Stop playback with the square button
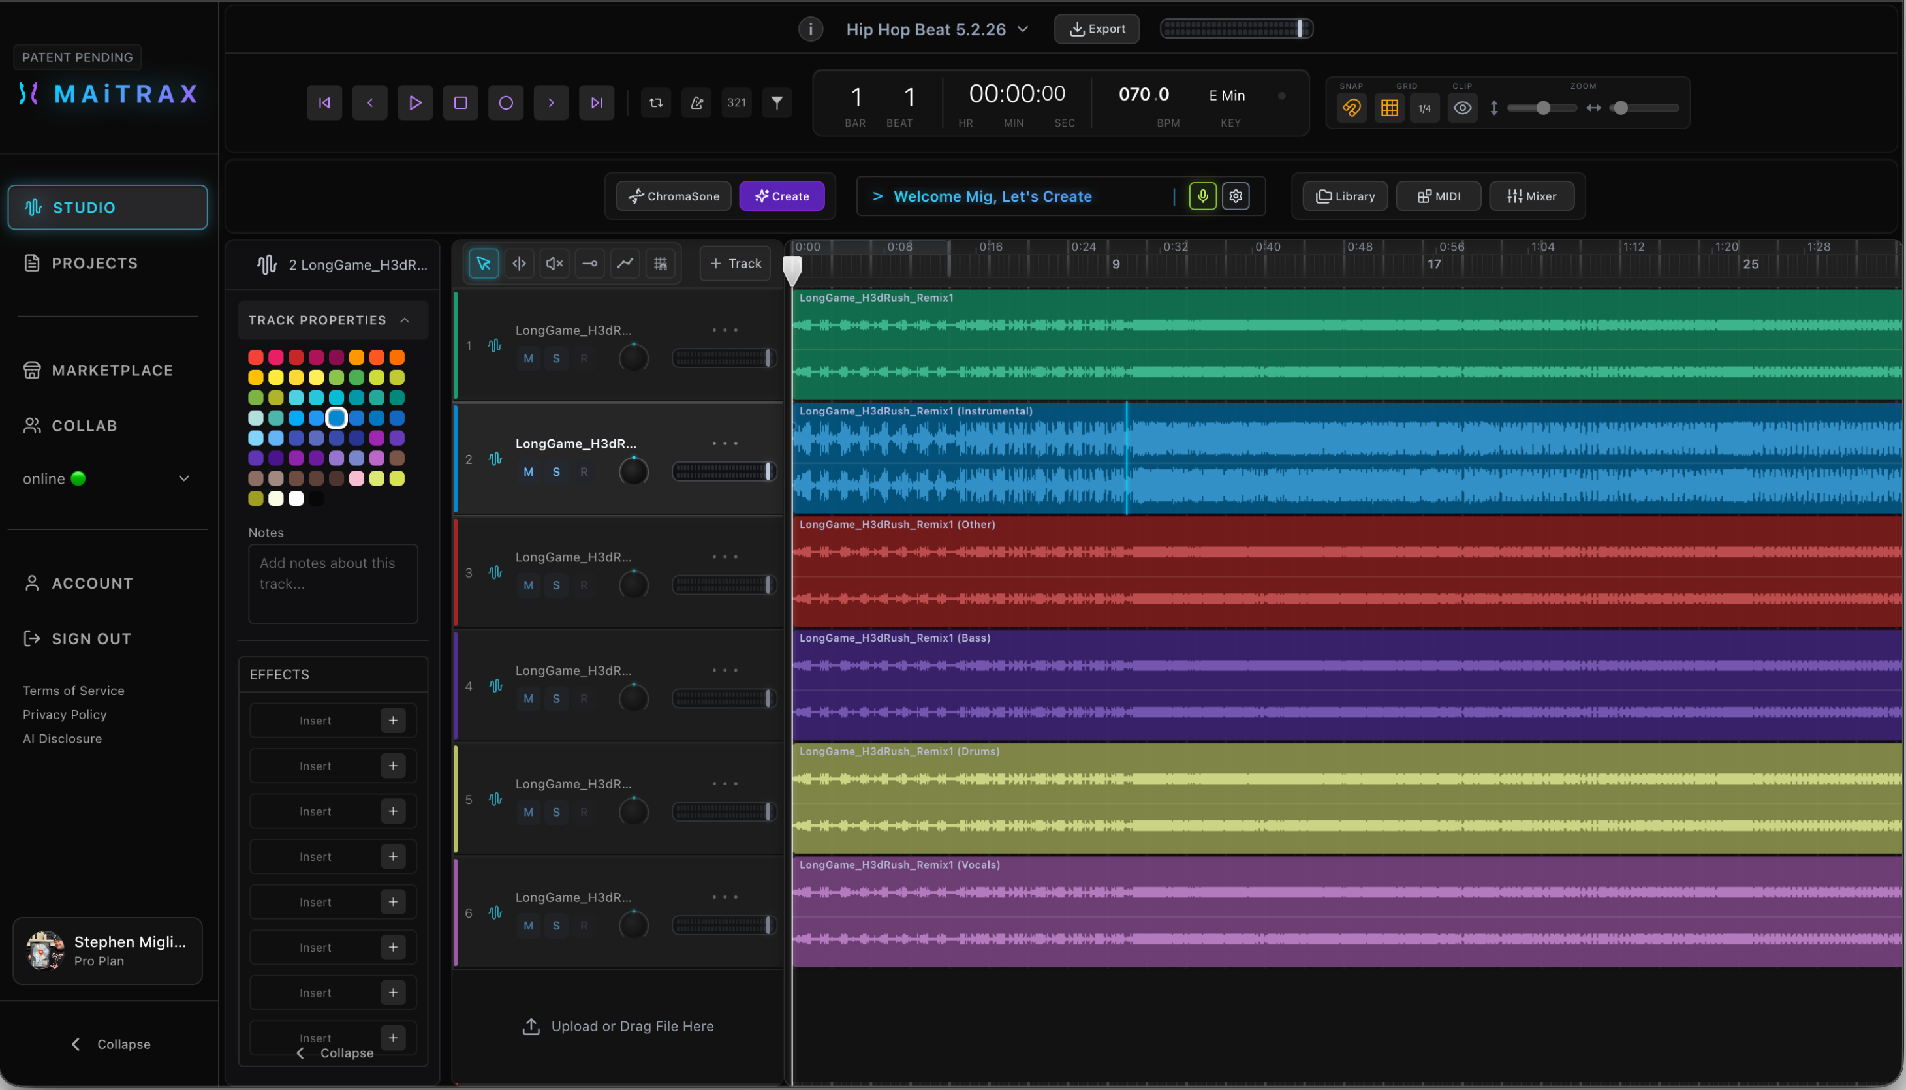This screenshot has width=1906, height=1090. coord(460,102)
